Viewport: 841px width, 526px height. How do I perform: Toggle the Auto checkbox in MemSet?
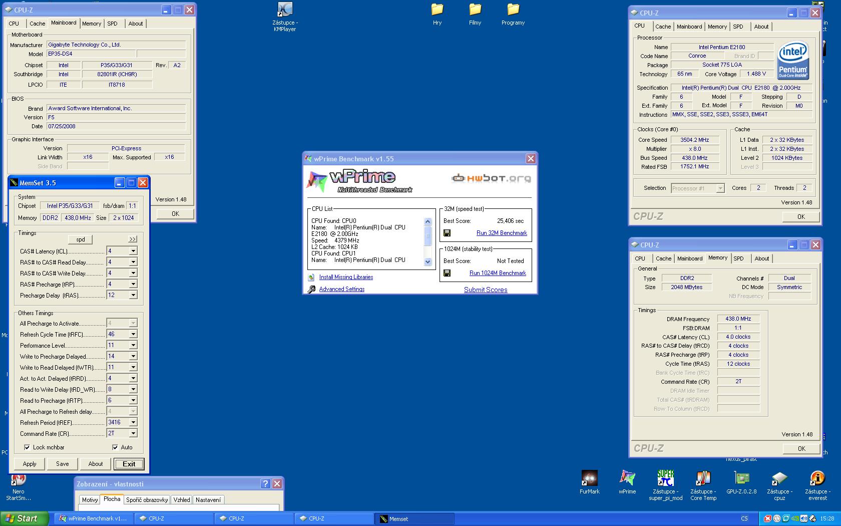[115, 447]
